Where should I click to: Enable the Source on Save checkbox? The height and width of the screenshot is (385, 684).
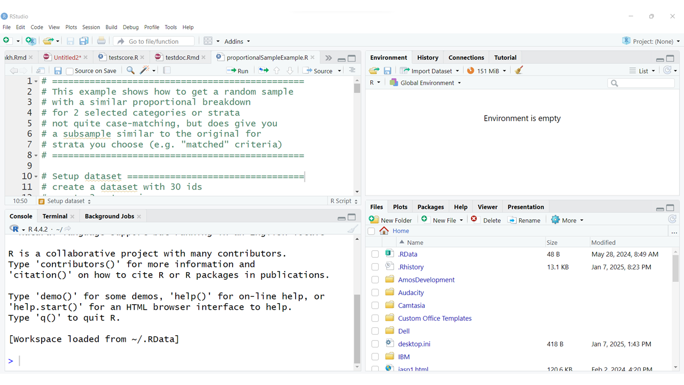point(69,71)
